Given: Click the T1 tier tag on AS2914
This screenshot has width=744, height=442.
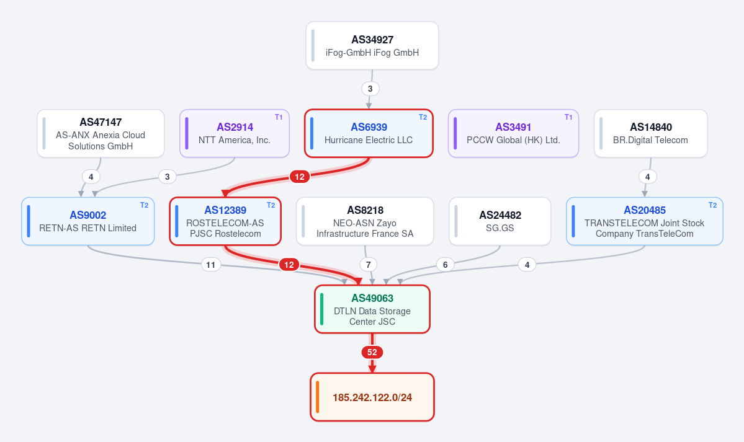Looking at the screenshot, I should coord(279,117).
